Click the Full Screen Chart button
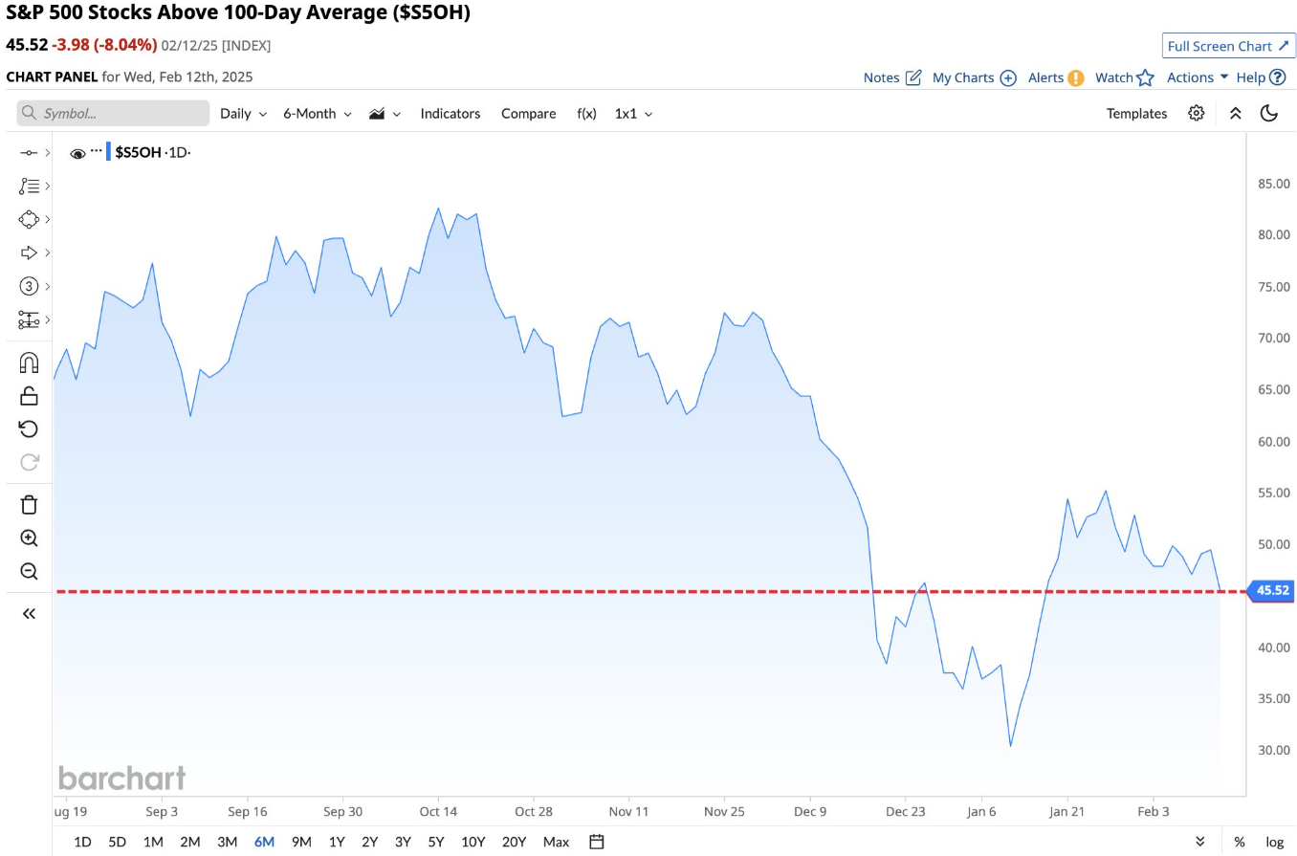1297x856 pixels. click(1227, 46)
